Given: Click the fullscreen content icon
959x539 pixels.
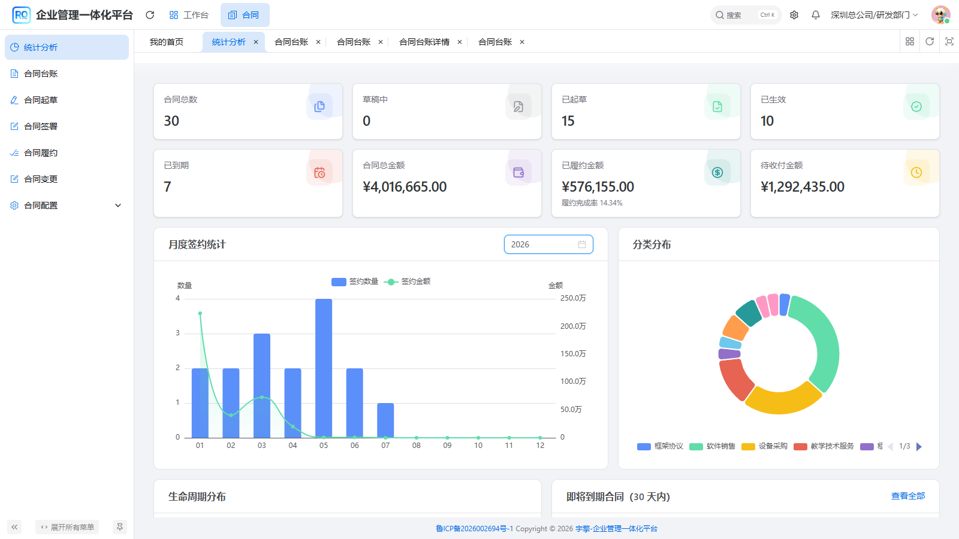Looking at the screenshot, I should 949,41.
